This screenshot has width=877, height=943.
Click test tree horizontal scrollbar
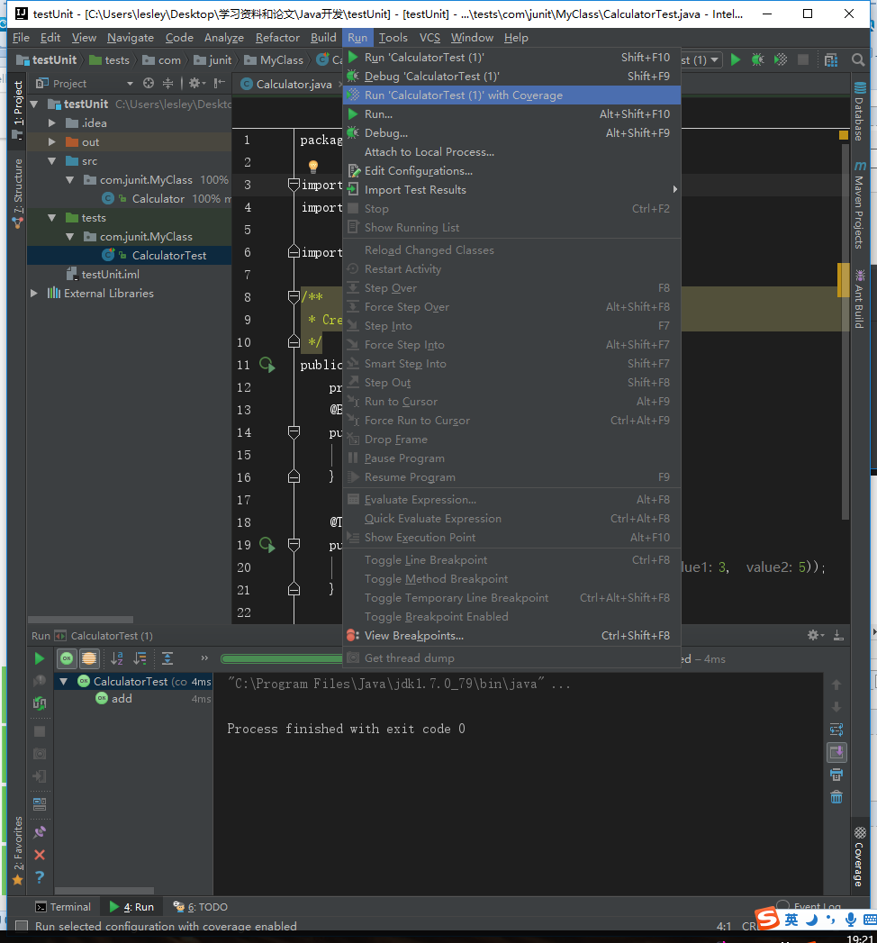(104, 891)
